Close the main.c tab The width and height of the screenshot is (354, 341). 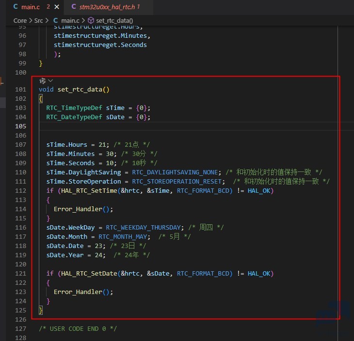(x=57, y=7)
